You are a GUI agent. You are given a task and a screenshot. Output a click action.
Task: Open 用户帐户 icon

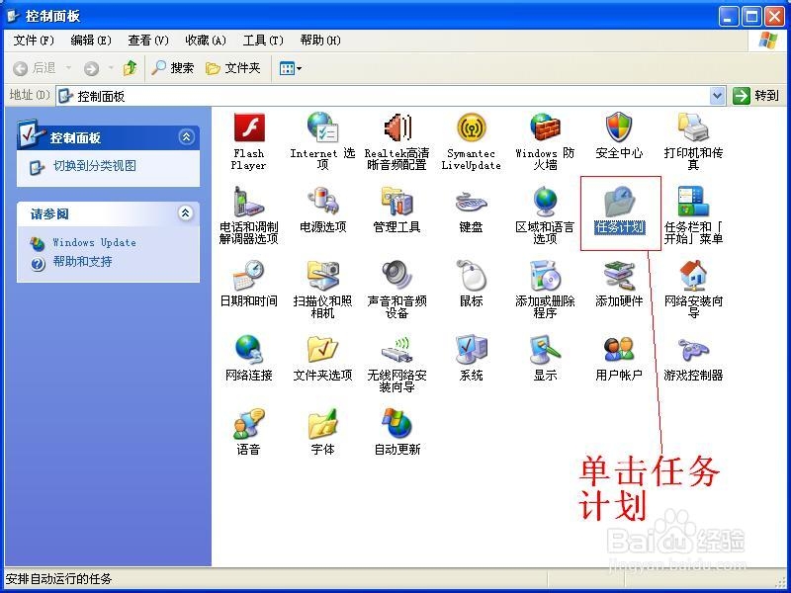(619, 350)
